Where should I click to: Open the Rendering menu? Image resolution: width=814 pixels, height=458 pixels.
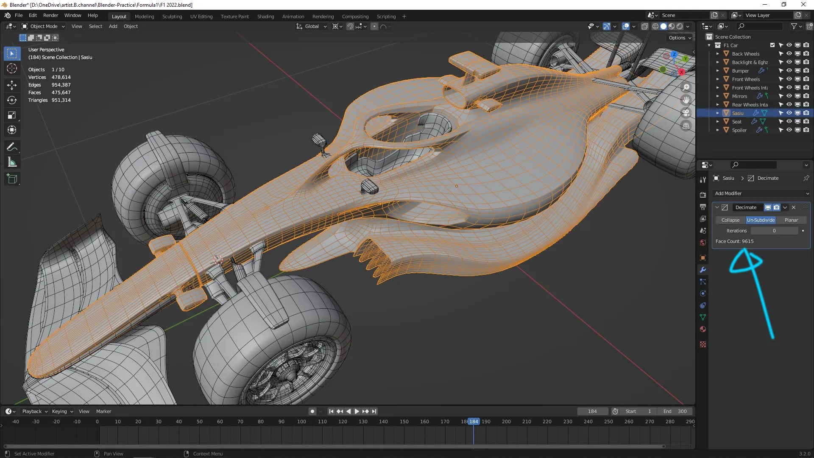tap(323, 17)
